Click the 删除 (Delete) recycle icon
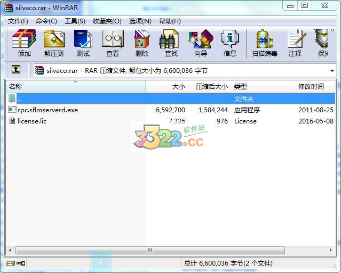 [x=142, y=43]
